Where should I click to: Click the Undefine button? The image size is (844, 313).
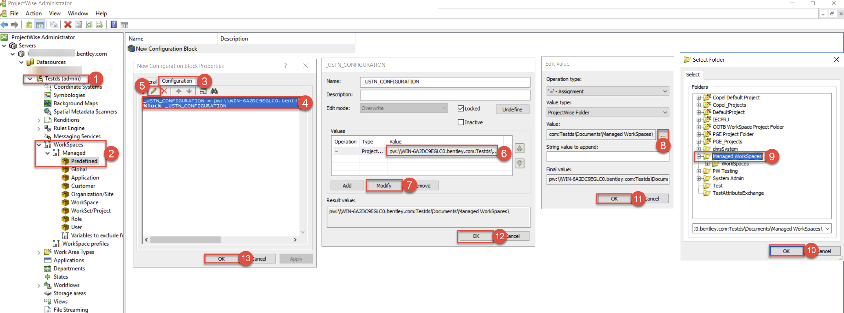coord(512,109)
